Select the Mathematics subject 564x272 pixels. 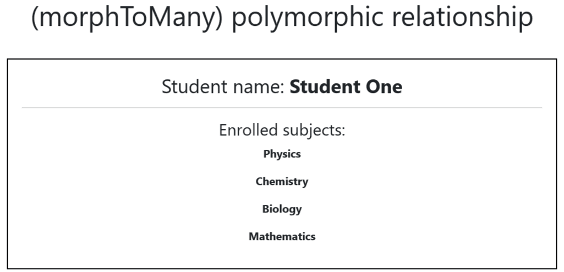point(282,237)
